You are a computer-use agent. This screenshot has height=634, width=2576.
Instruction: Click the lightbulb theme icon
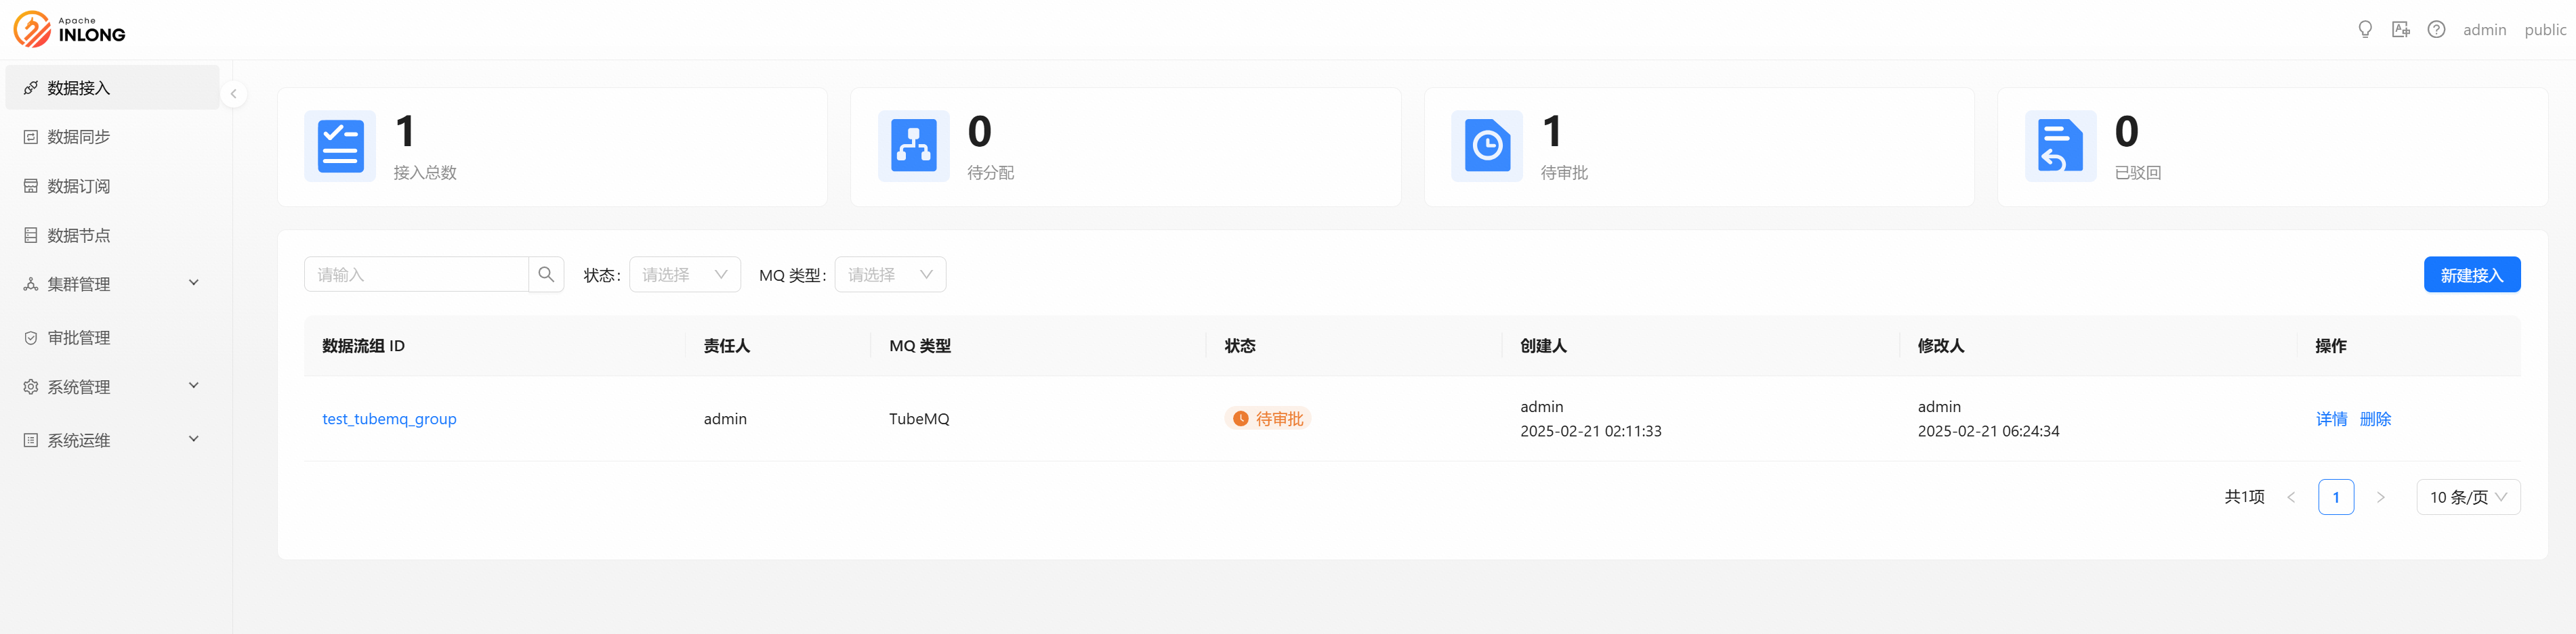pos(2364,30)
